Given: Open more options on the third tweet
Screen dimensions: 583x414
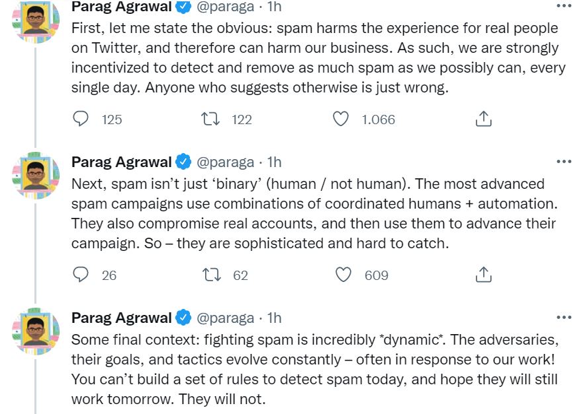Looking at the screenshot, I should coord(563,318).
